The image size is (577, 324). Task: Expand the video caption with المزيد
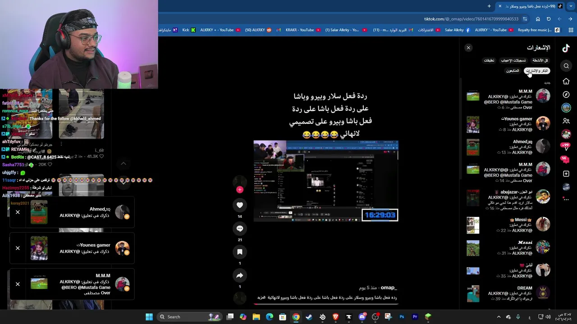click(261, 297)
